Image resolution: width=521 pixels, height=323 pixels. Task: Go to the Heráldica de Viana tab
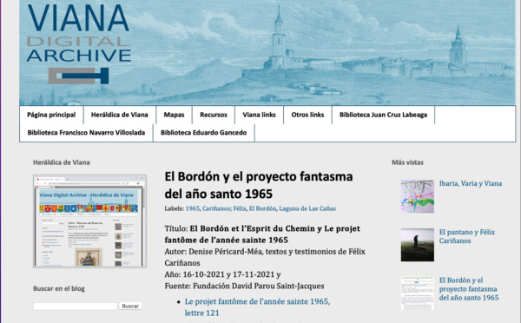tap(120, 115)
